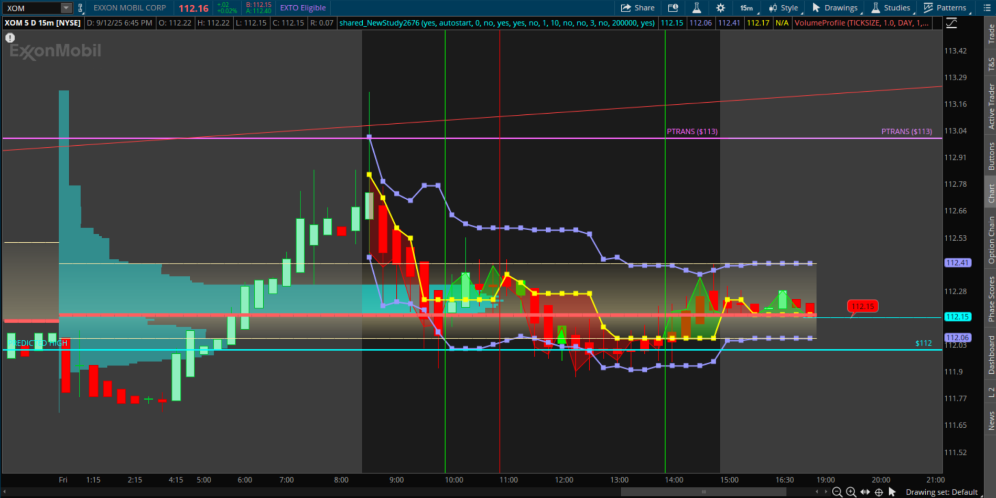Open the Edit Studies flask icon
The image size is (996, 498).
[x=697, y=8]
